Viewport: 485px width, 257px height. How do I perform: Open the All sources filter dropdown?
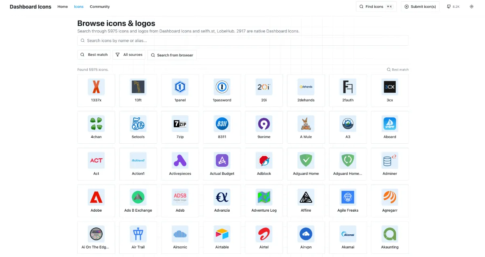pyautogui.click(x=129, y=55)
